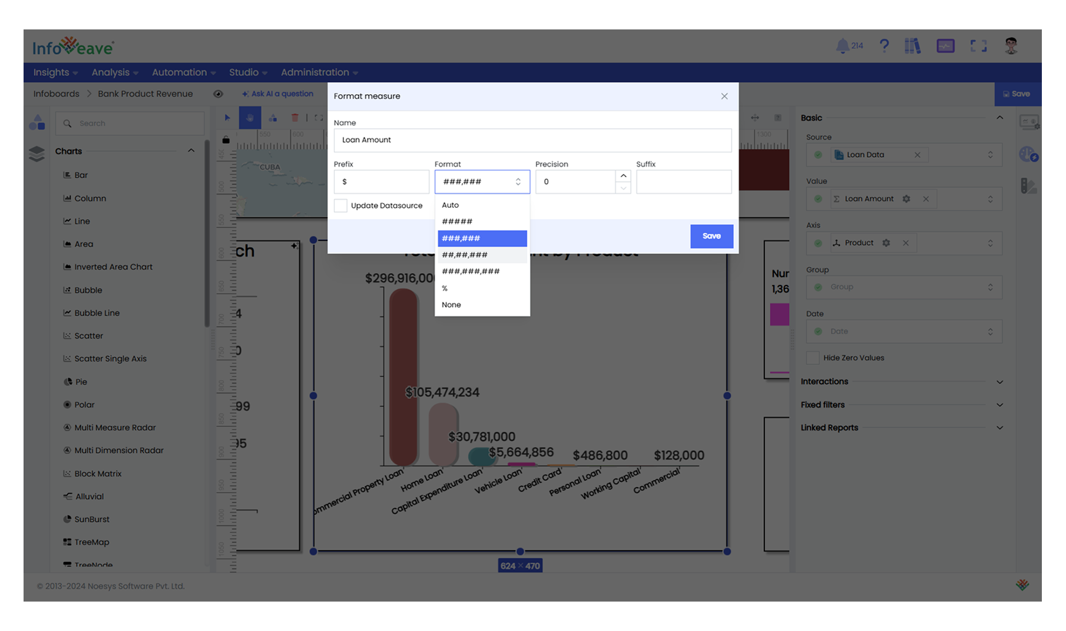
Task: Select the ##,##,### format option
Action: coord(465,255)
